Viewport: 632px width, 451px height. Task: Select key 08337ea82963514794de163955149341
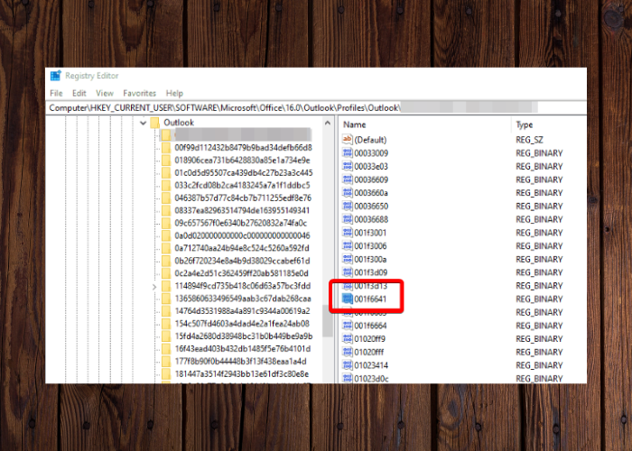point(242,210)
